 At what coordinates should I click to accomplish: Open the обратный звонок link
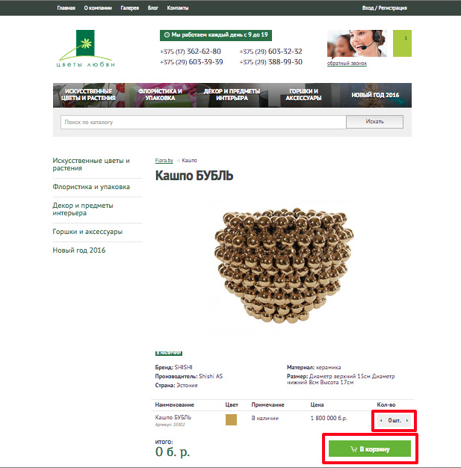pyautogui.click(x=347, y=64)
